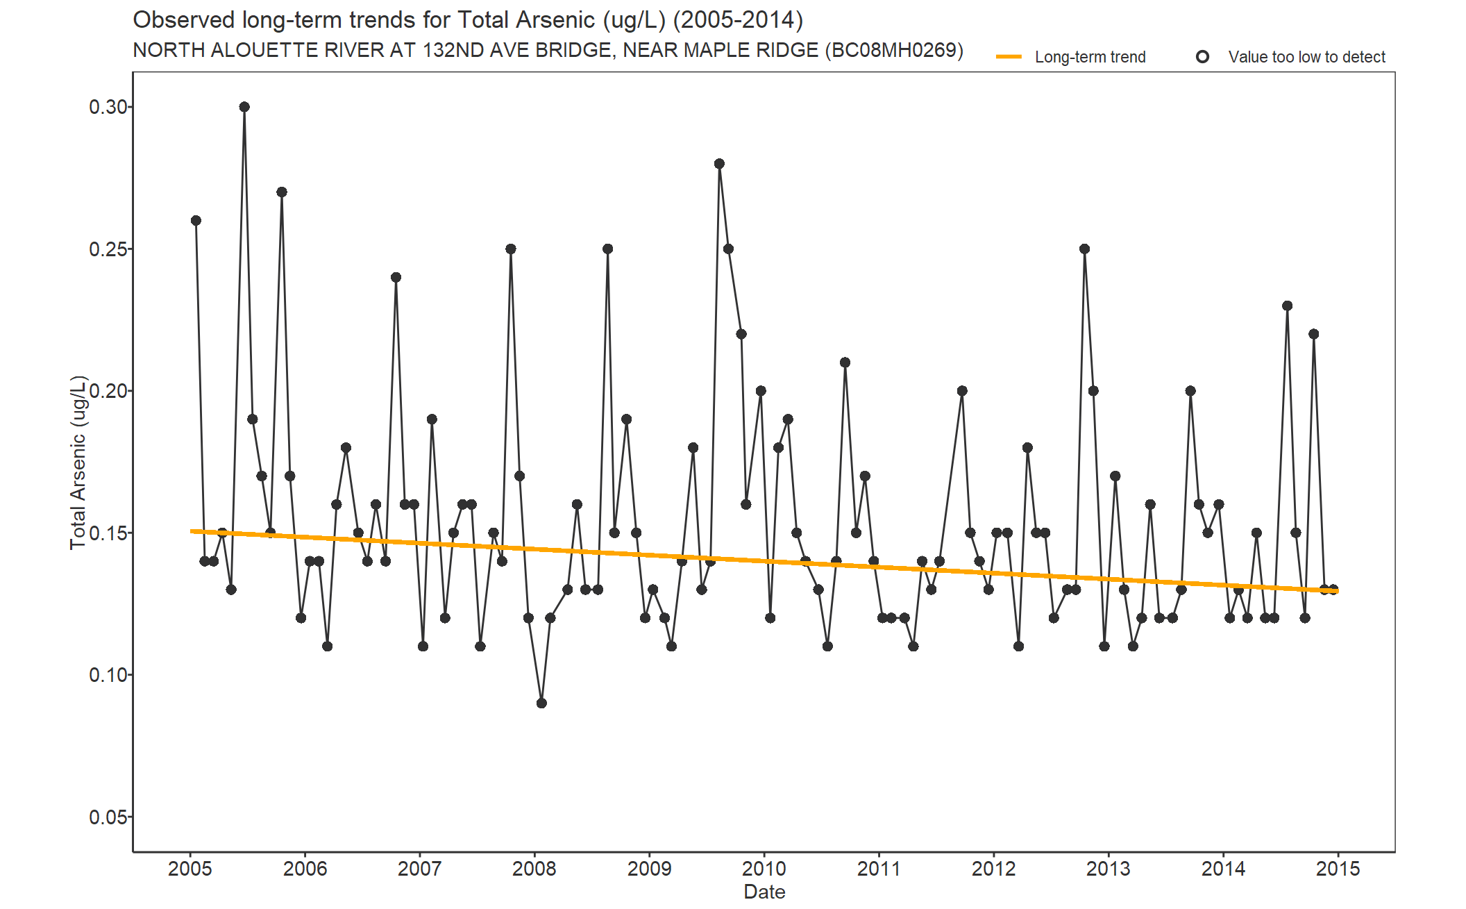The height and width of the screenshot is (909, 1466).
Task: Click the 0.30 y-axis tick label
Action: (108, 107)
